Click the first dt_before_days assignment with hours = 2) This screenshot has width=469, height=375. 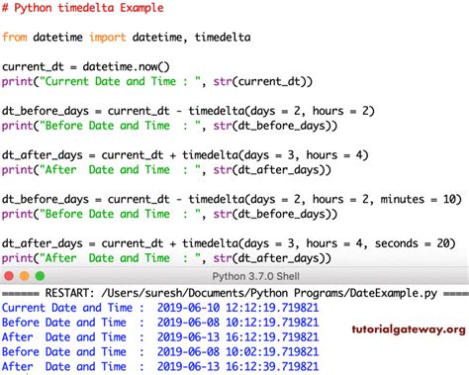coord(188,111)
